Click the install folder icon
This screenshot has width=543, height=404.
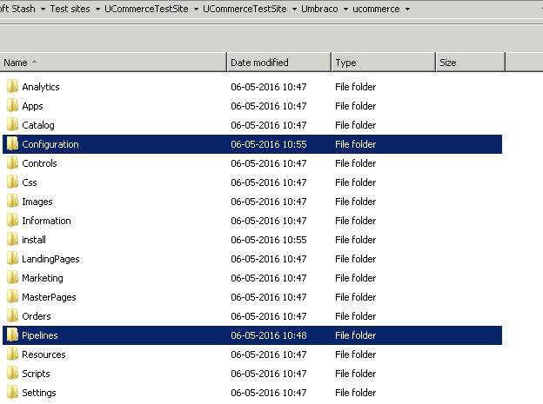[12, 239]
